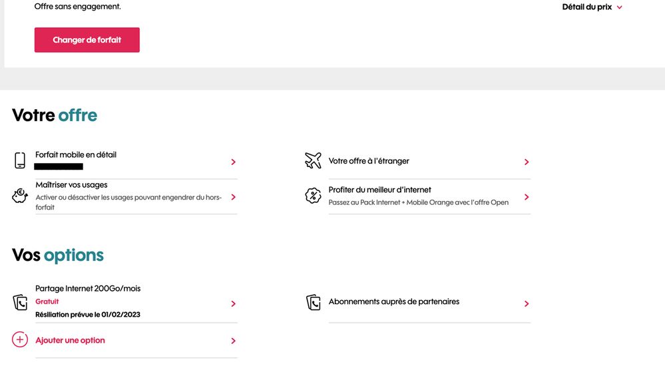
Task: Go to Votre offre à l'étranger
Action: (x=369, y=161)
